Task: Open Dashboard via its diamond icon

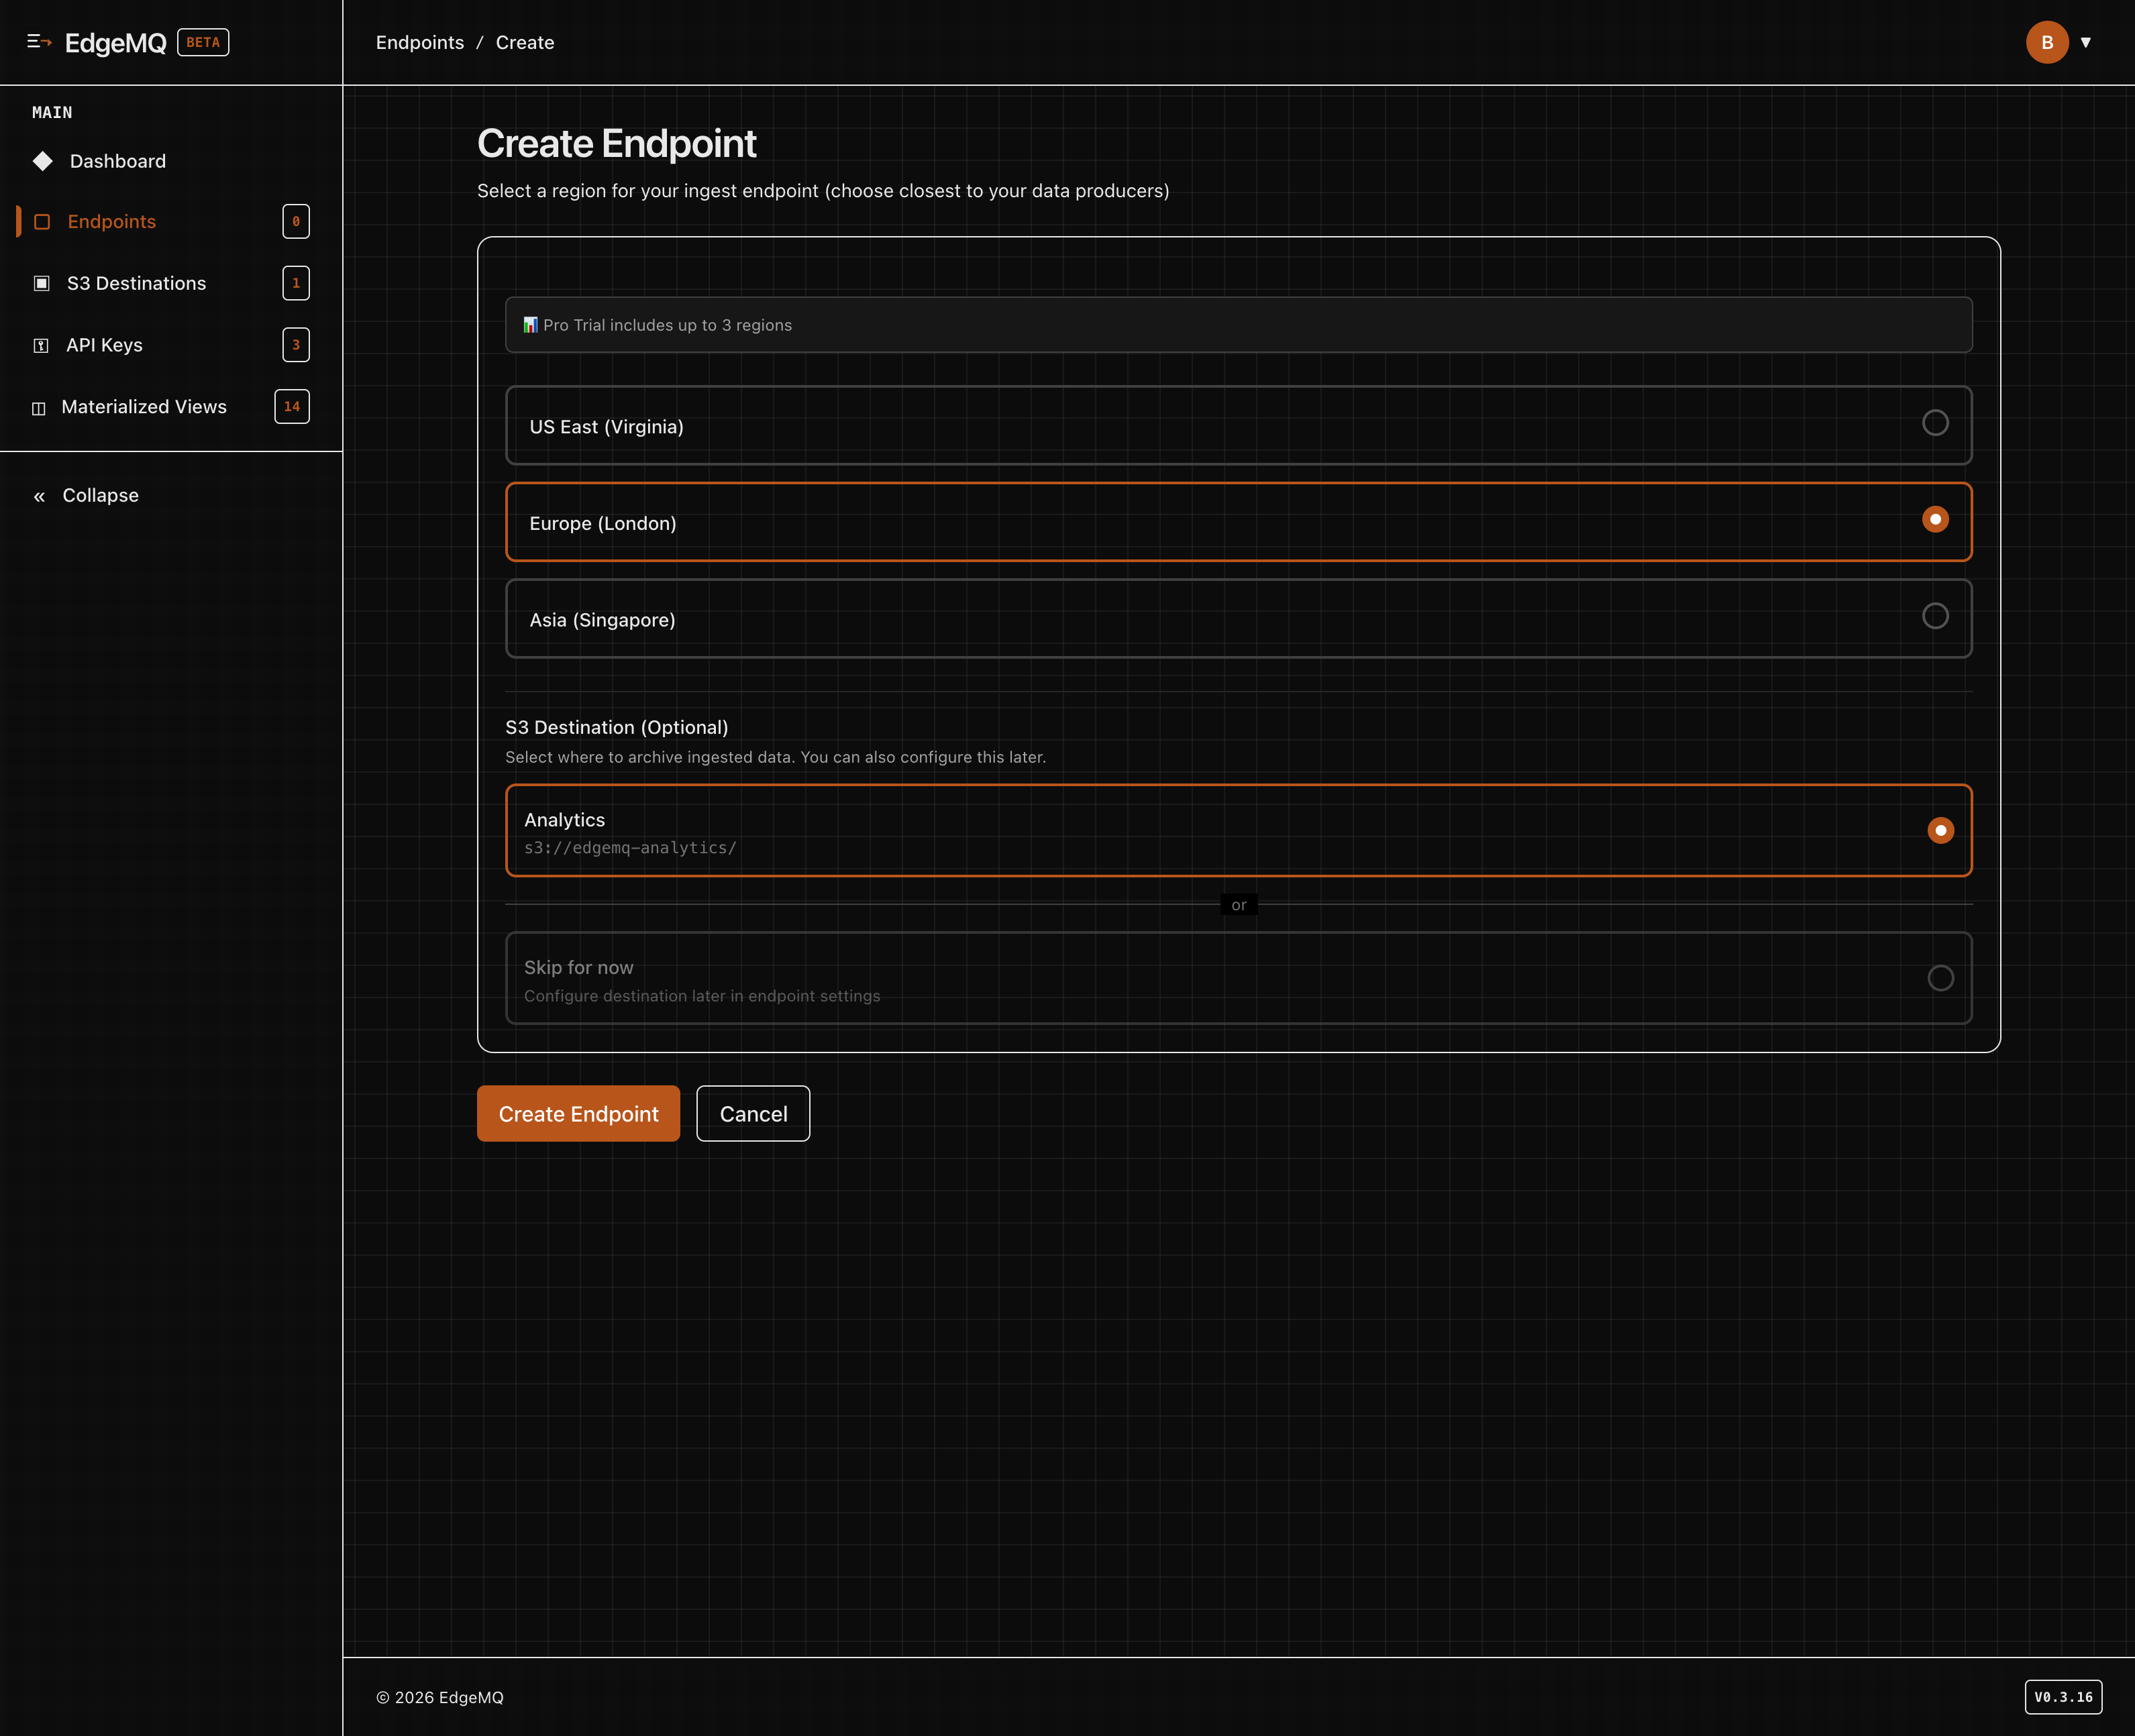Action: (x=42, y=161)
